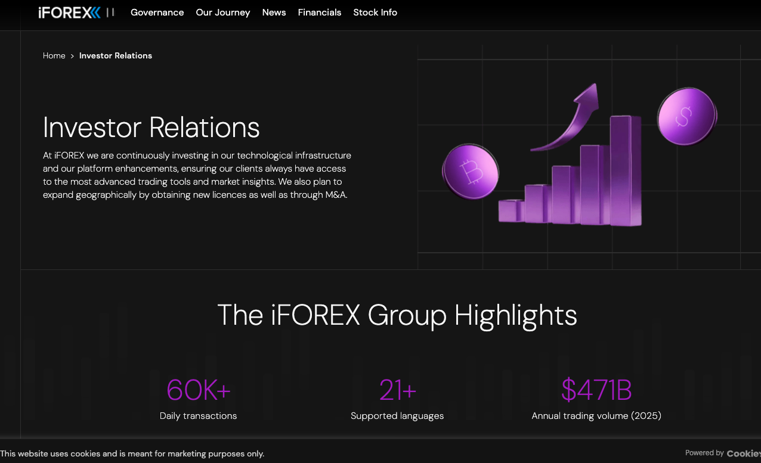
Task: Open the Our Journey menu
Action: point(223,13)
